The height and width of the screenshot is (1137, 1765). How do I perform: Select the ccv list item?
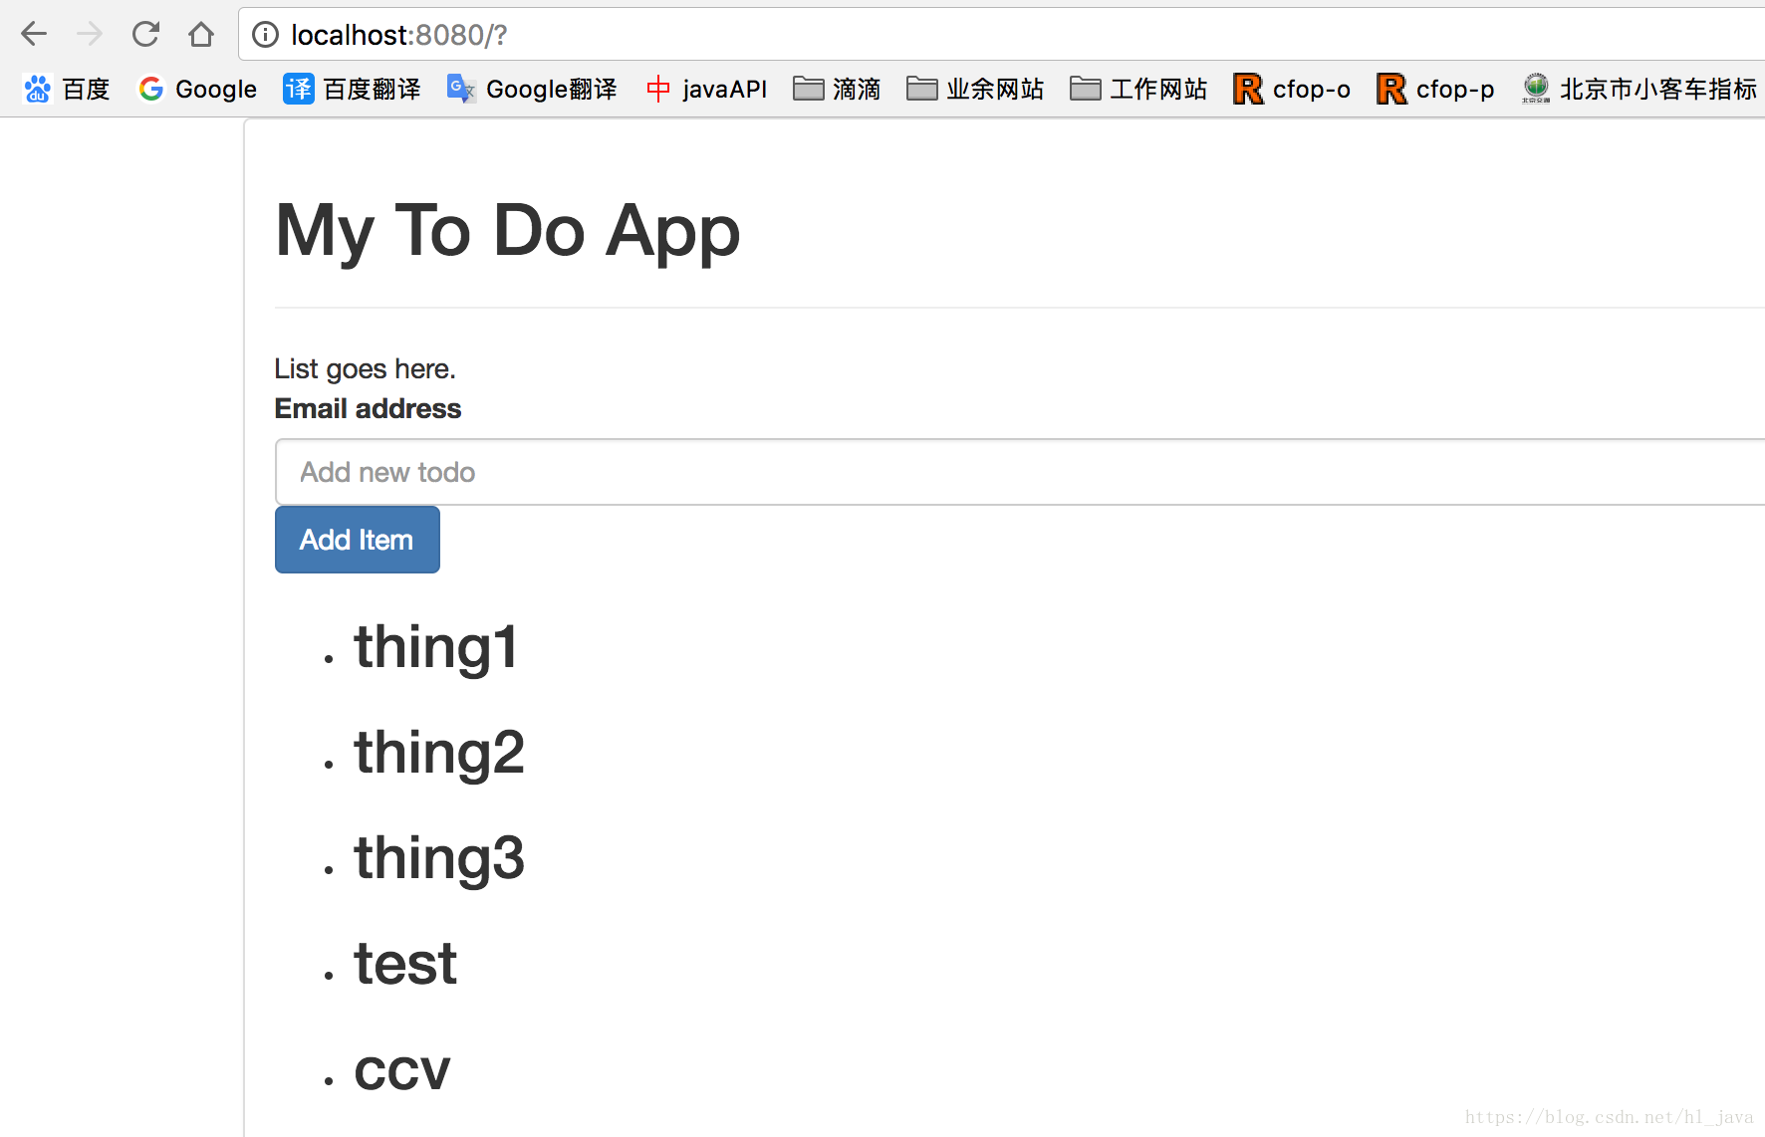coord(402,1071)
